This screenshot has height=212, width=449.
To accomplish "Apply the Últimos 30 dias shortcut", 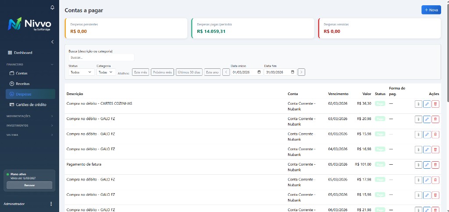I will (189, 72).
